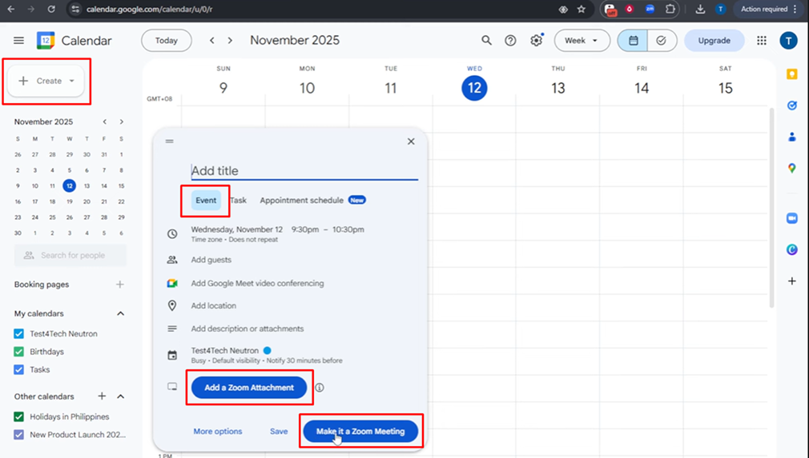Open the Create dropdown button
The width and height of the screenshot is (809, 458).
(46, 81)
